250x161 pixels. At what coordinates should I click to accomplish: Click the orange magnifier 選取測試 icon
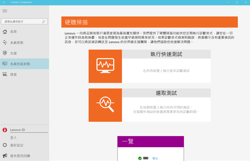pos(105,105)
